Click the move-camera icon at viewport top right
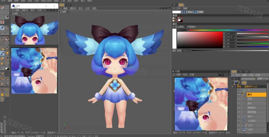The image size is (269, 137). coord(161,8)
